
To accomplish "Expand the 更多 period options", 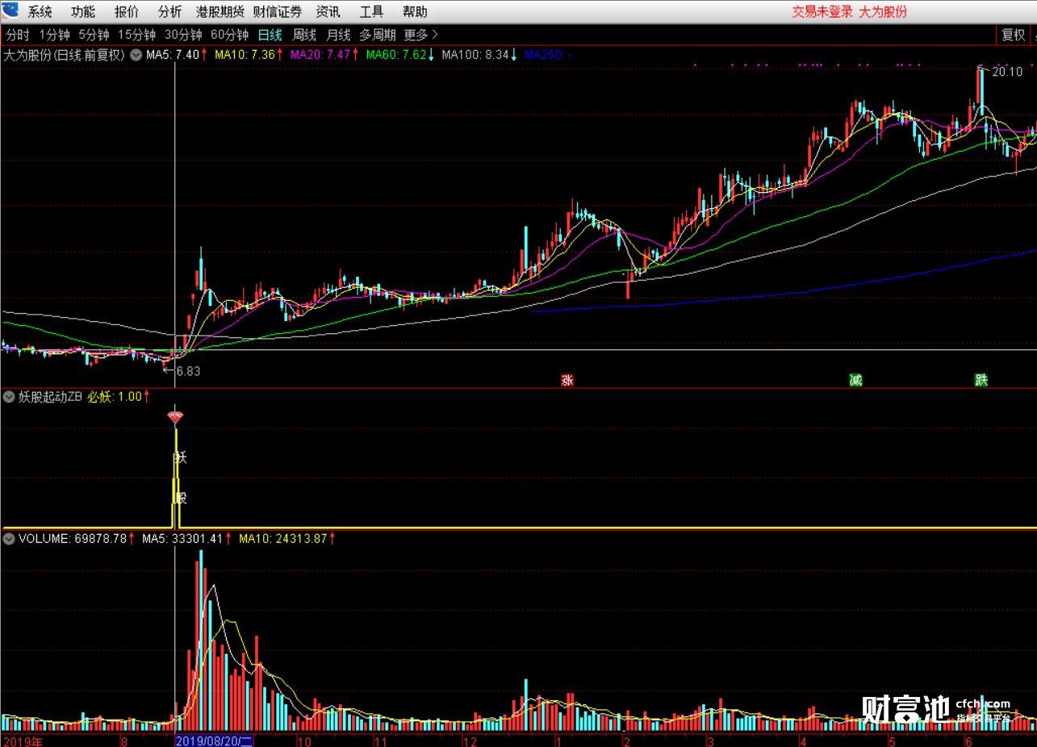I will pos(421,35).
